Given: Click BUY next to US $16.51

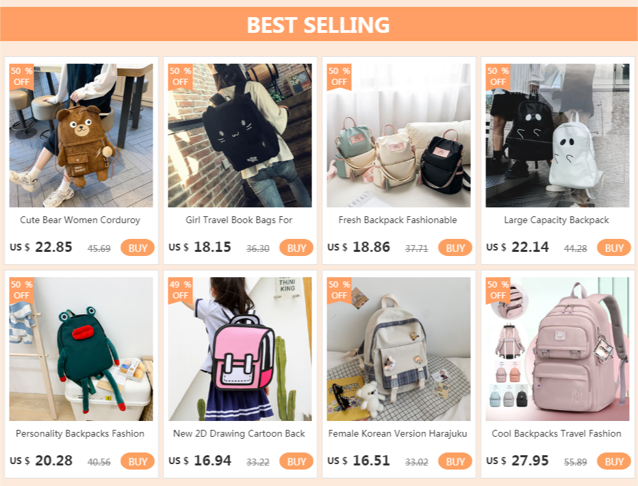Looking at the screenshot, I should pos(455,461).
